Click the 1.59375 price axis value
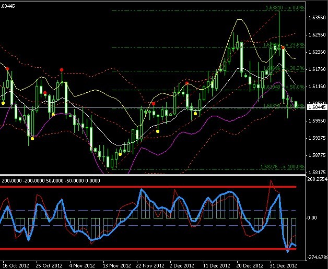 pyautogui.click(x=317, y=138)
